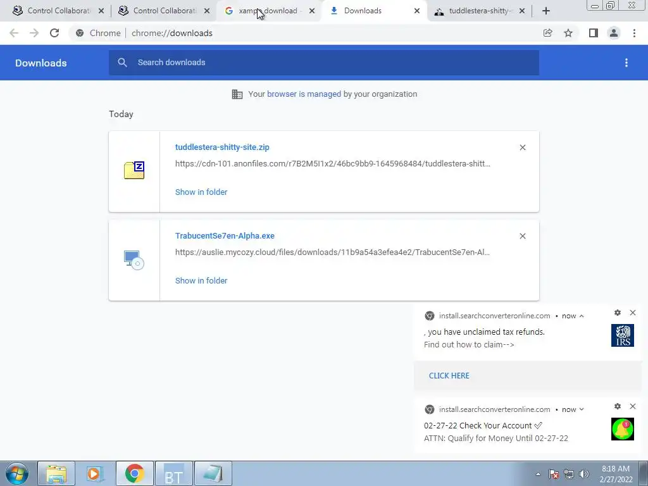The height and width of the screenshot is (486, 648).
Task: Remove tuddlestera-shitty-site.zip from the downloads list
Action: (523, 147)
